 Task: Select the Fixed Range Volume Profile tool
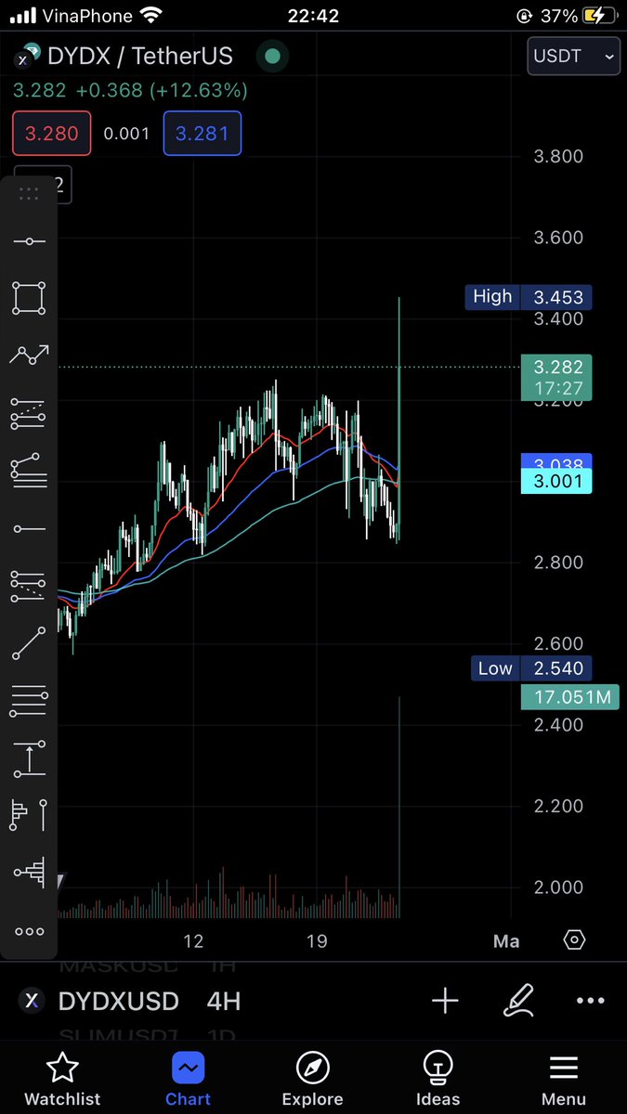pyautogui.click(x=29, y=815)
